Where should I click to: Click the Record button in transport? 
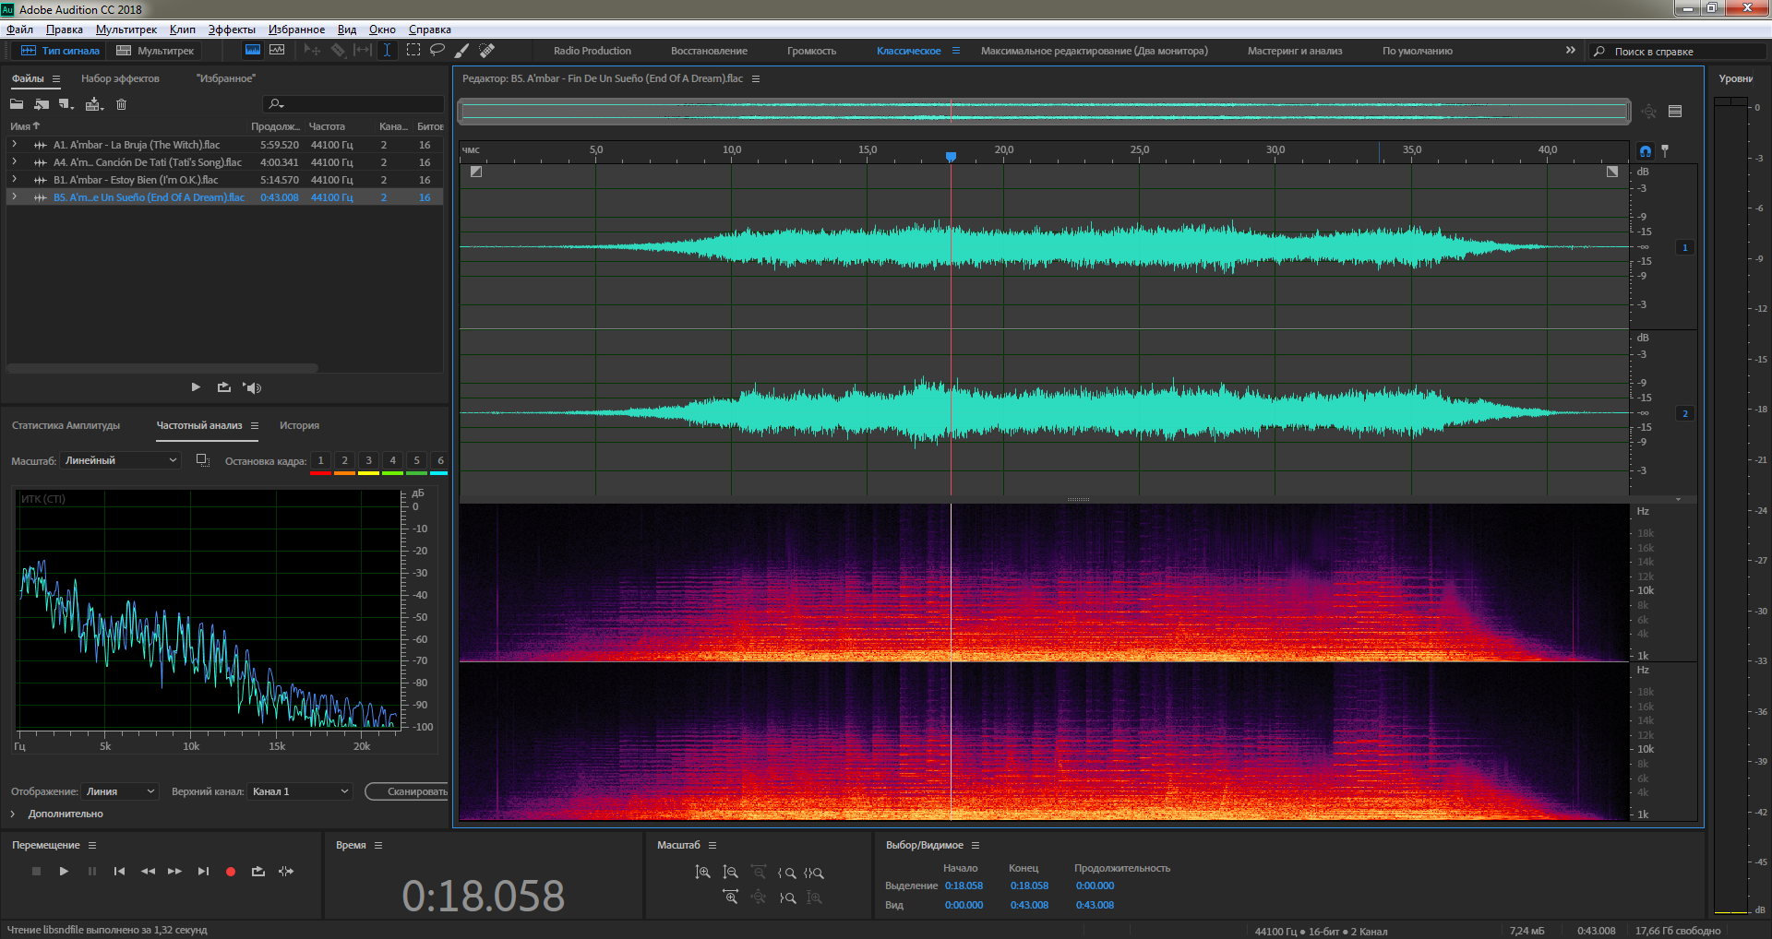[231, 871]
